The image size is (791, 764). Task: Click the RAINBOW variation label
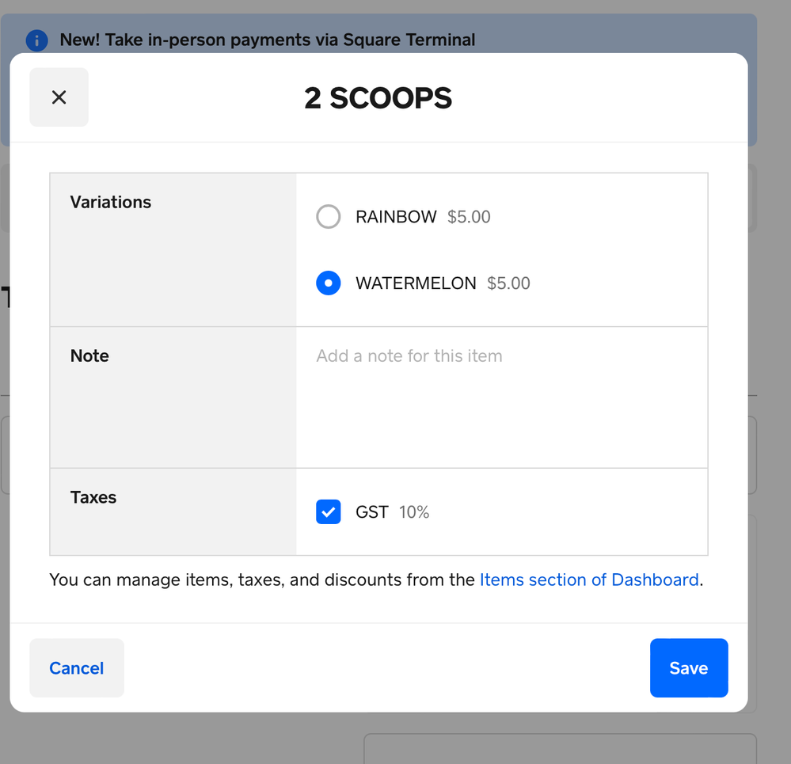tap(396, 217)
